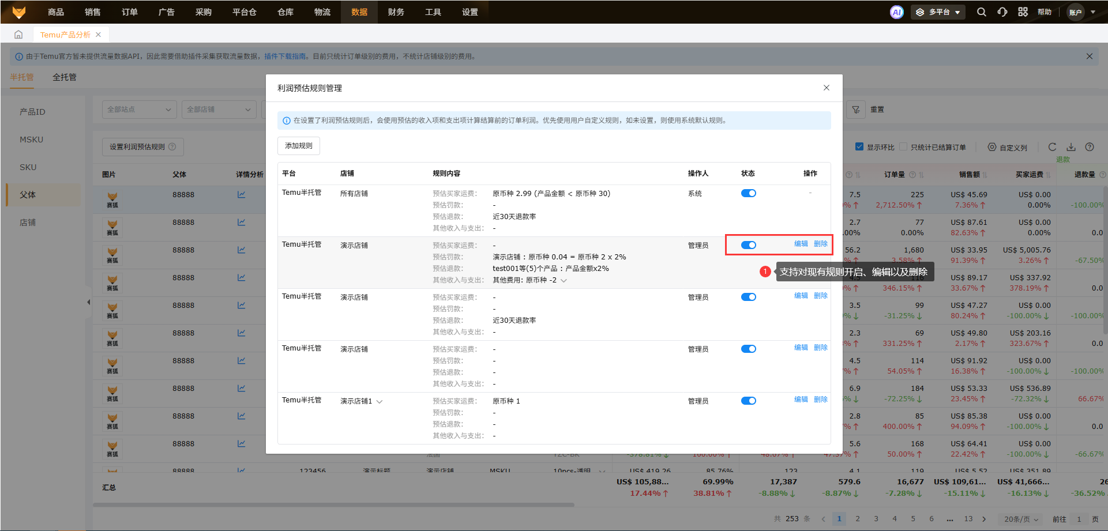The width and height of the screenshot is (1108, 531).
Task: Click the download export icon
Action: click(x=1071, y=147)
